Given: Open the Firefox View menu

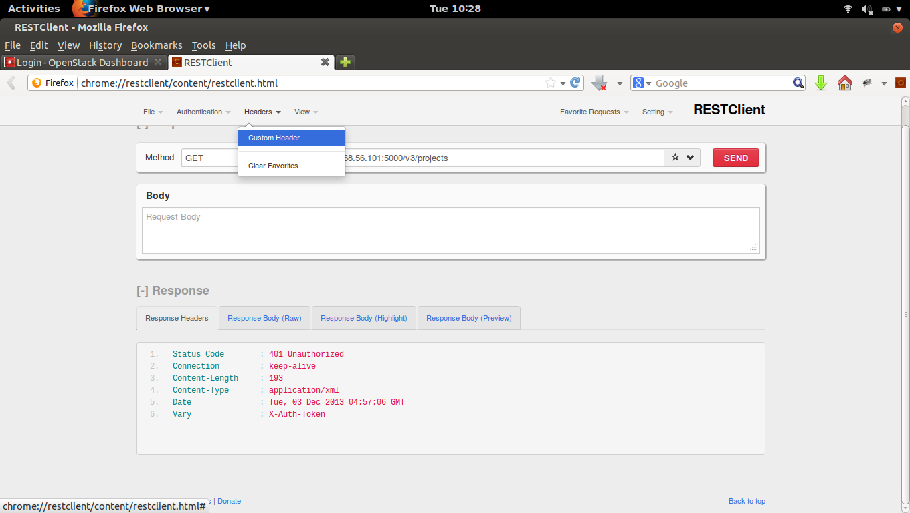Looking at the screenshot, I should click(69, 45).
